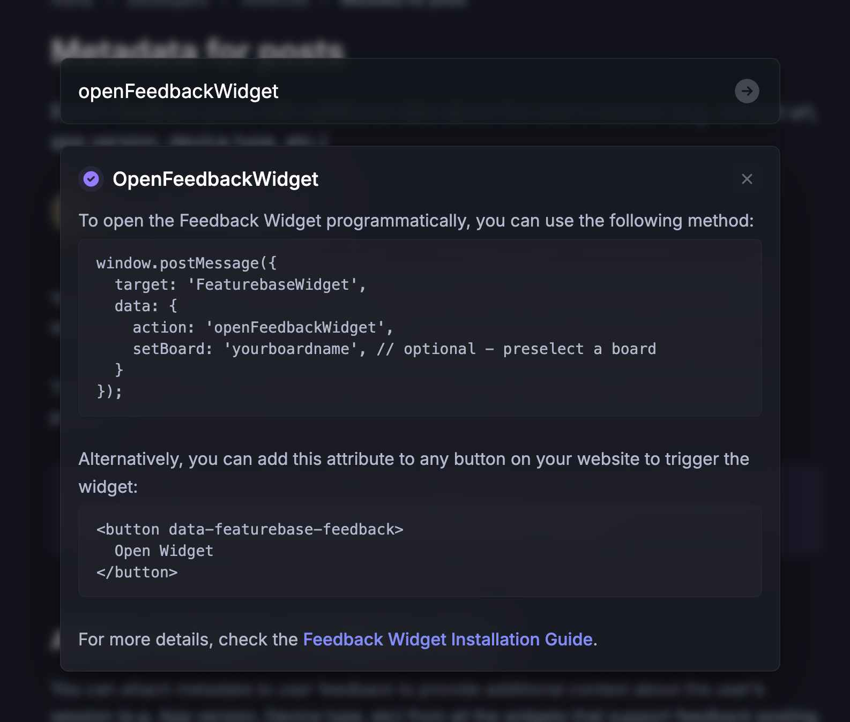The image size is (850, 722).
Task: Select the target 'FeaturebaseWidget' code line
Action: (x=240, y=285)
